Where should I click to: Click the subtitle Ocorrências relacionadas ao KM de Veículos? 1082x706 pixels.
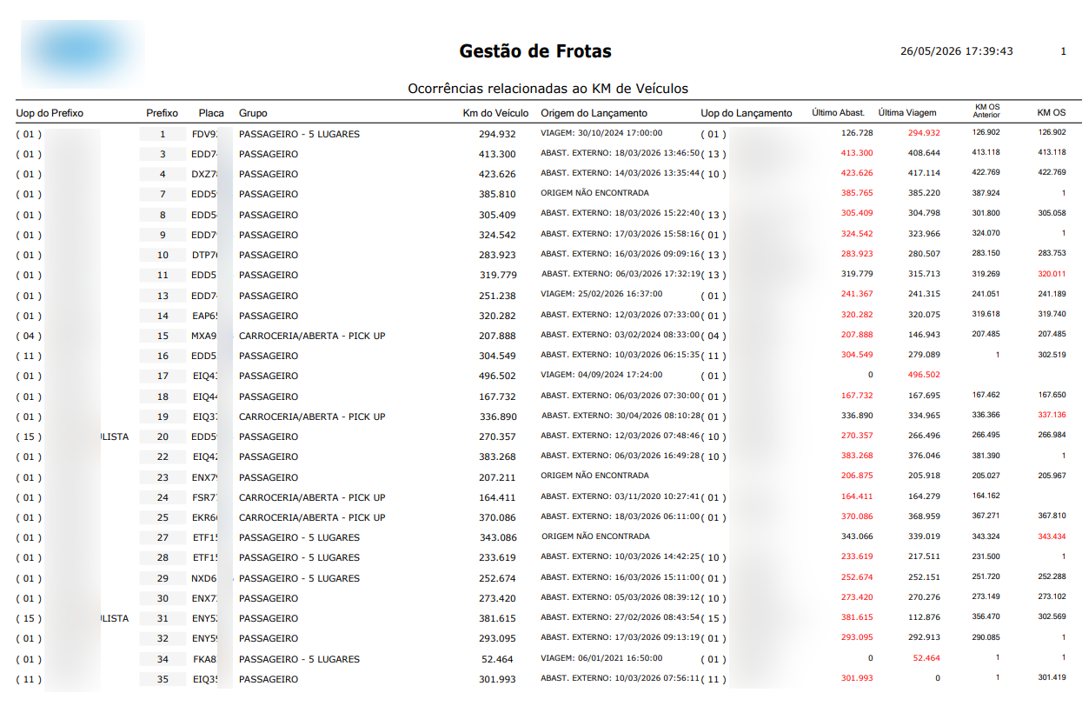[548, 89]
